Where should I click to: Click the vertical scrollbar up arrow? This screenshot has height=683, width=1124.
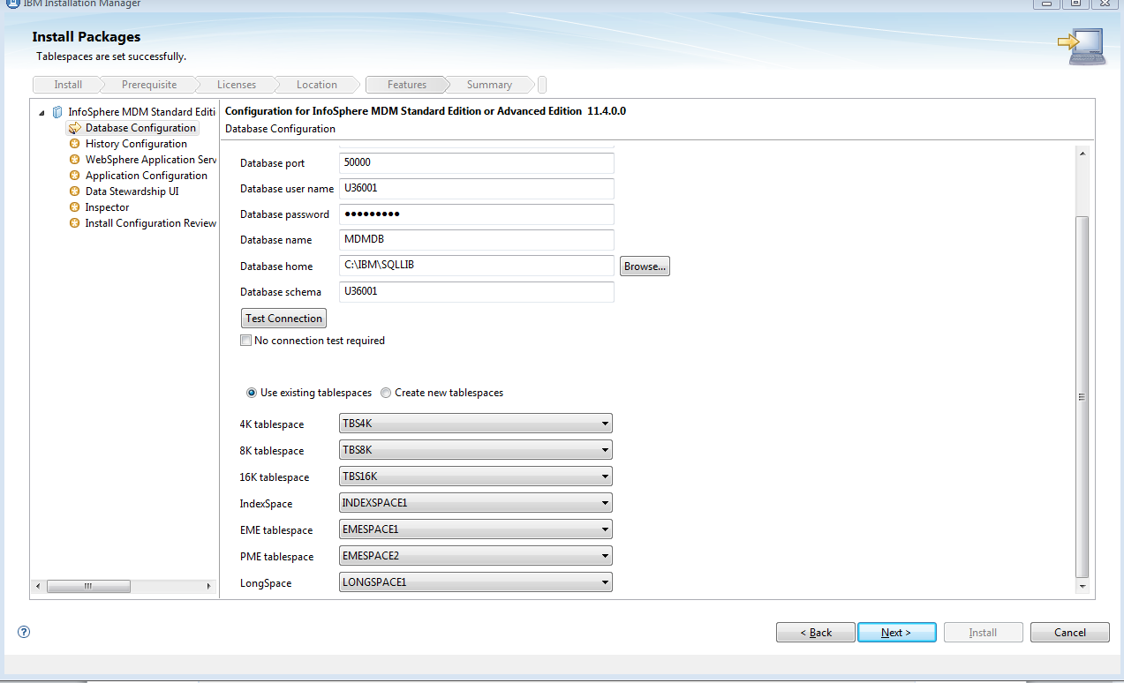(1082, 154)
